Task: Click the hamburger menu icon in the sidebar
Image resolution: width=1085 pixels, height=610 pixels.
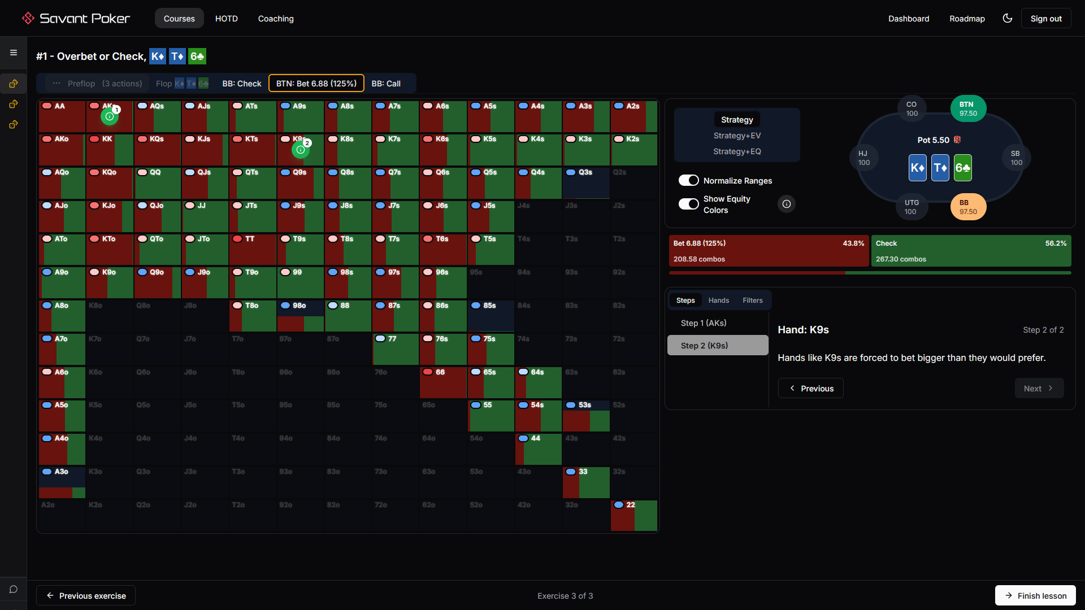Action: [x=13, y=52]
